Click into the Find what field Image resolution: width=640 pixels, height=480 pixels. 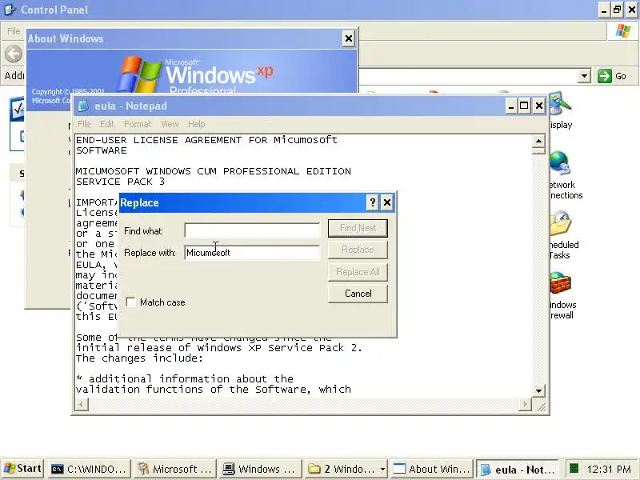click(252, 230)
